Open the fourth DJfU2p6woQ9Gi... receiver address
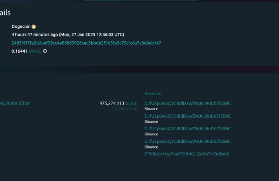 coord(187,141)
